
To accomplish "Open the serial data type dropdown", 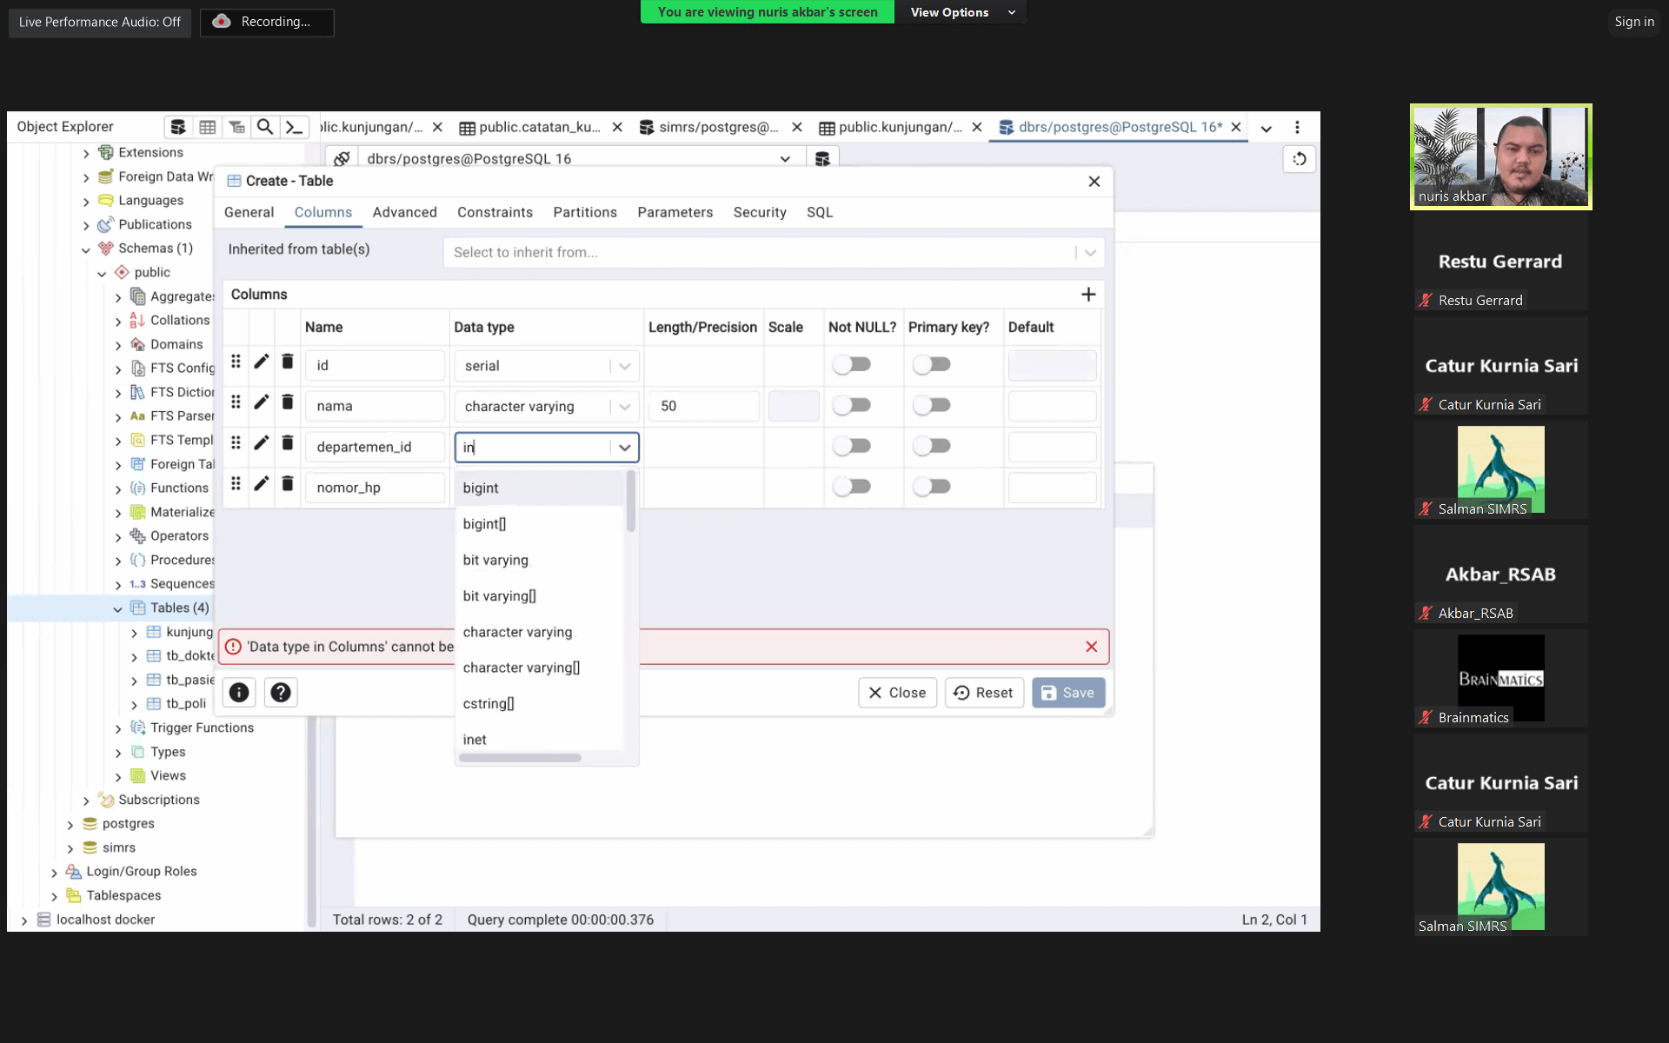I will pyautogui.click(x=624, y=366).
